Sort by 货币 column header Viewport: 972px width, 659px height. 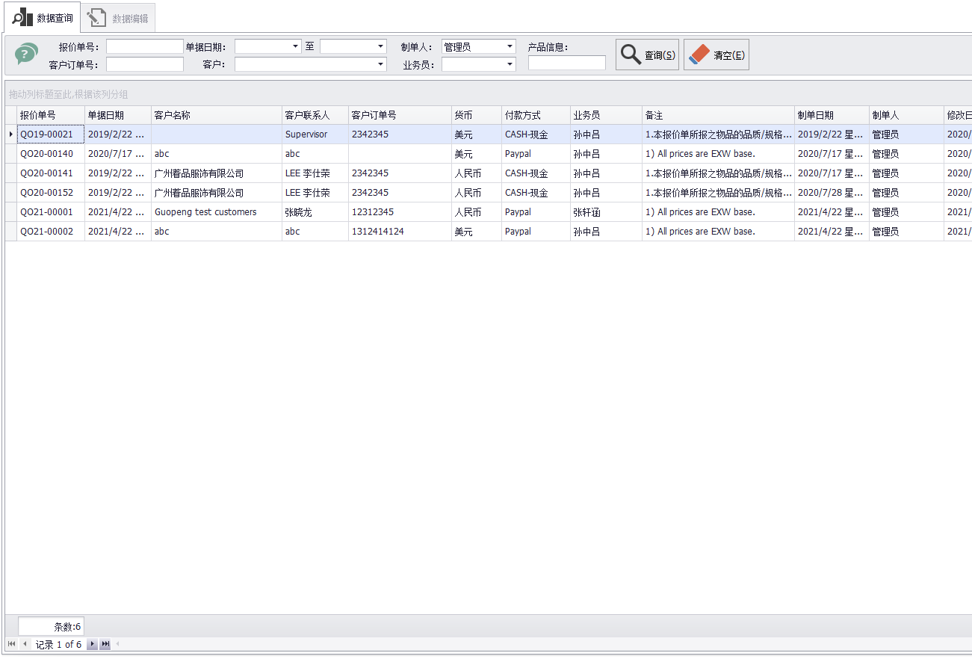click(477, 115)
